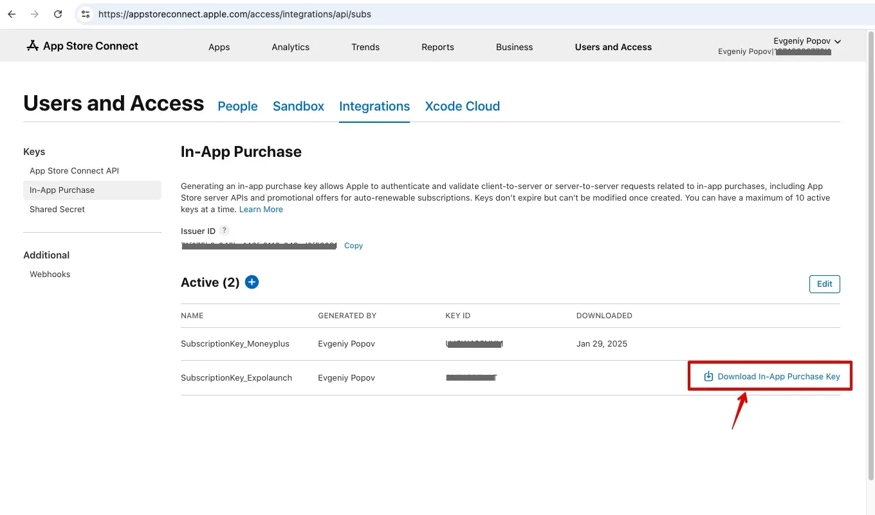
Task: Select In-App Purchase in sidebar
Action: click(x=92, y=190)
